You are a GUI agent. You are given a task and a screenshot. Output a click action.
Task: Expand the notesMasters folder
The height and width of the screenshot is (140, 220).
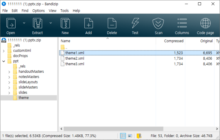click(x=9, y=77)
